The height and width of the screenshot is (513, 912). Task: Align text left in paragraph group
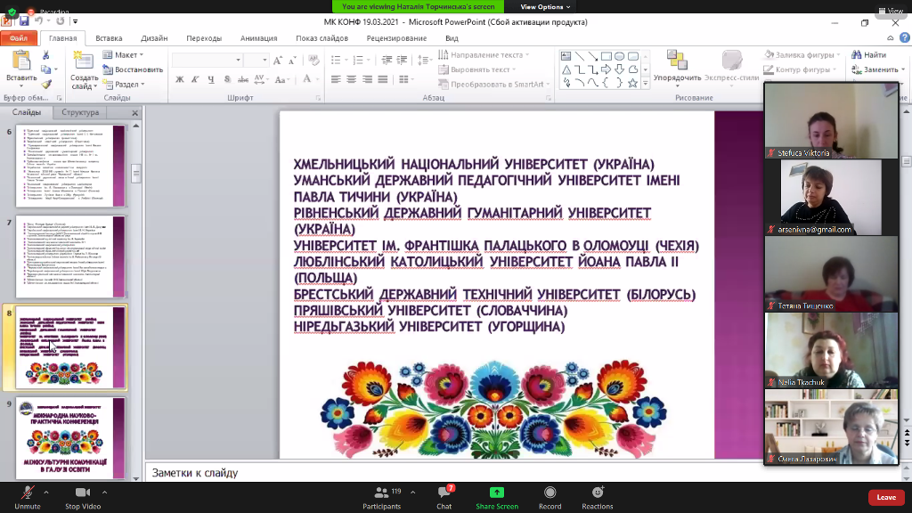point(336,79)
